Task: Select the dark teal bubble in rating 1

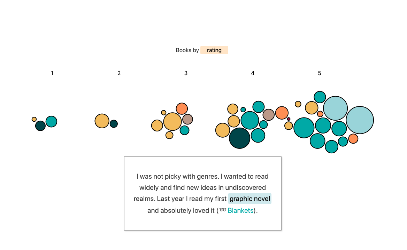Action: 40,126
